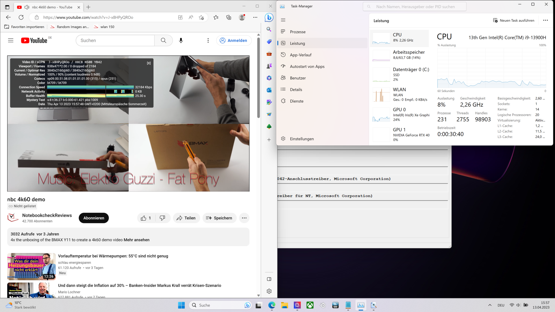Click the YouTube search input field
Screen dimensions: 555x312
pos(115,40)
